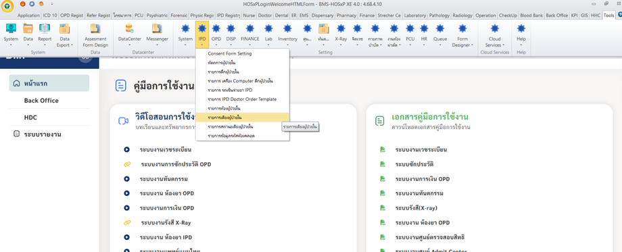Switch to the Pharmacy ribbon tab
This screenshot has height=252, width=622.
point(346,16)
